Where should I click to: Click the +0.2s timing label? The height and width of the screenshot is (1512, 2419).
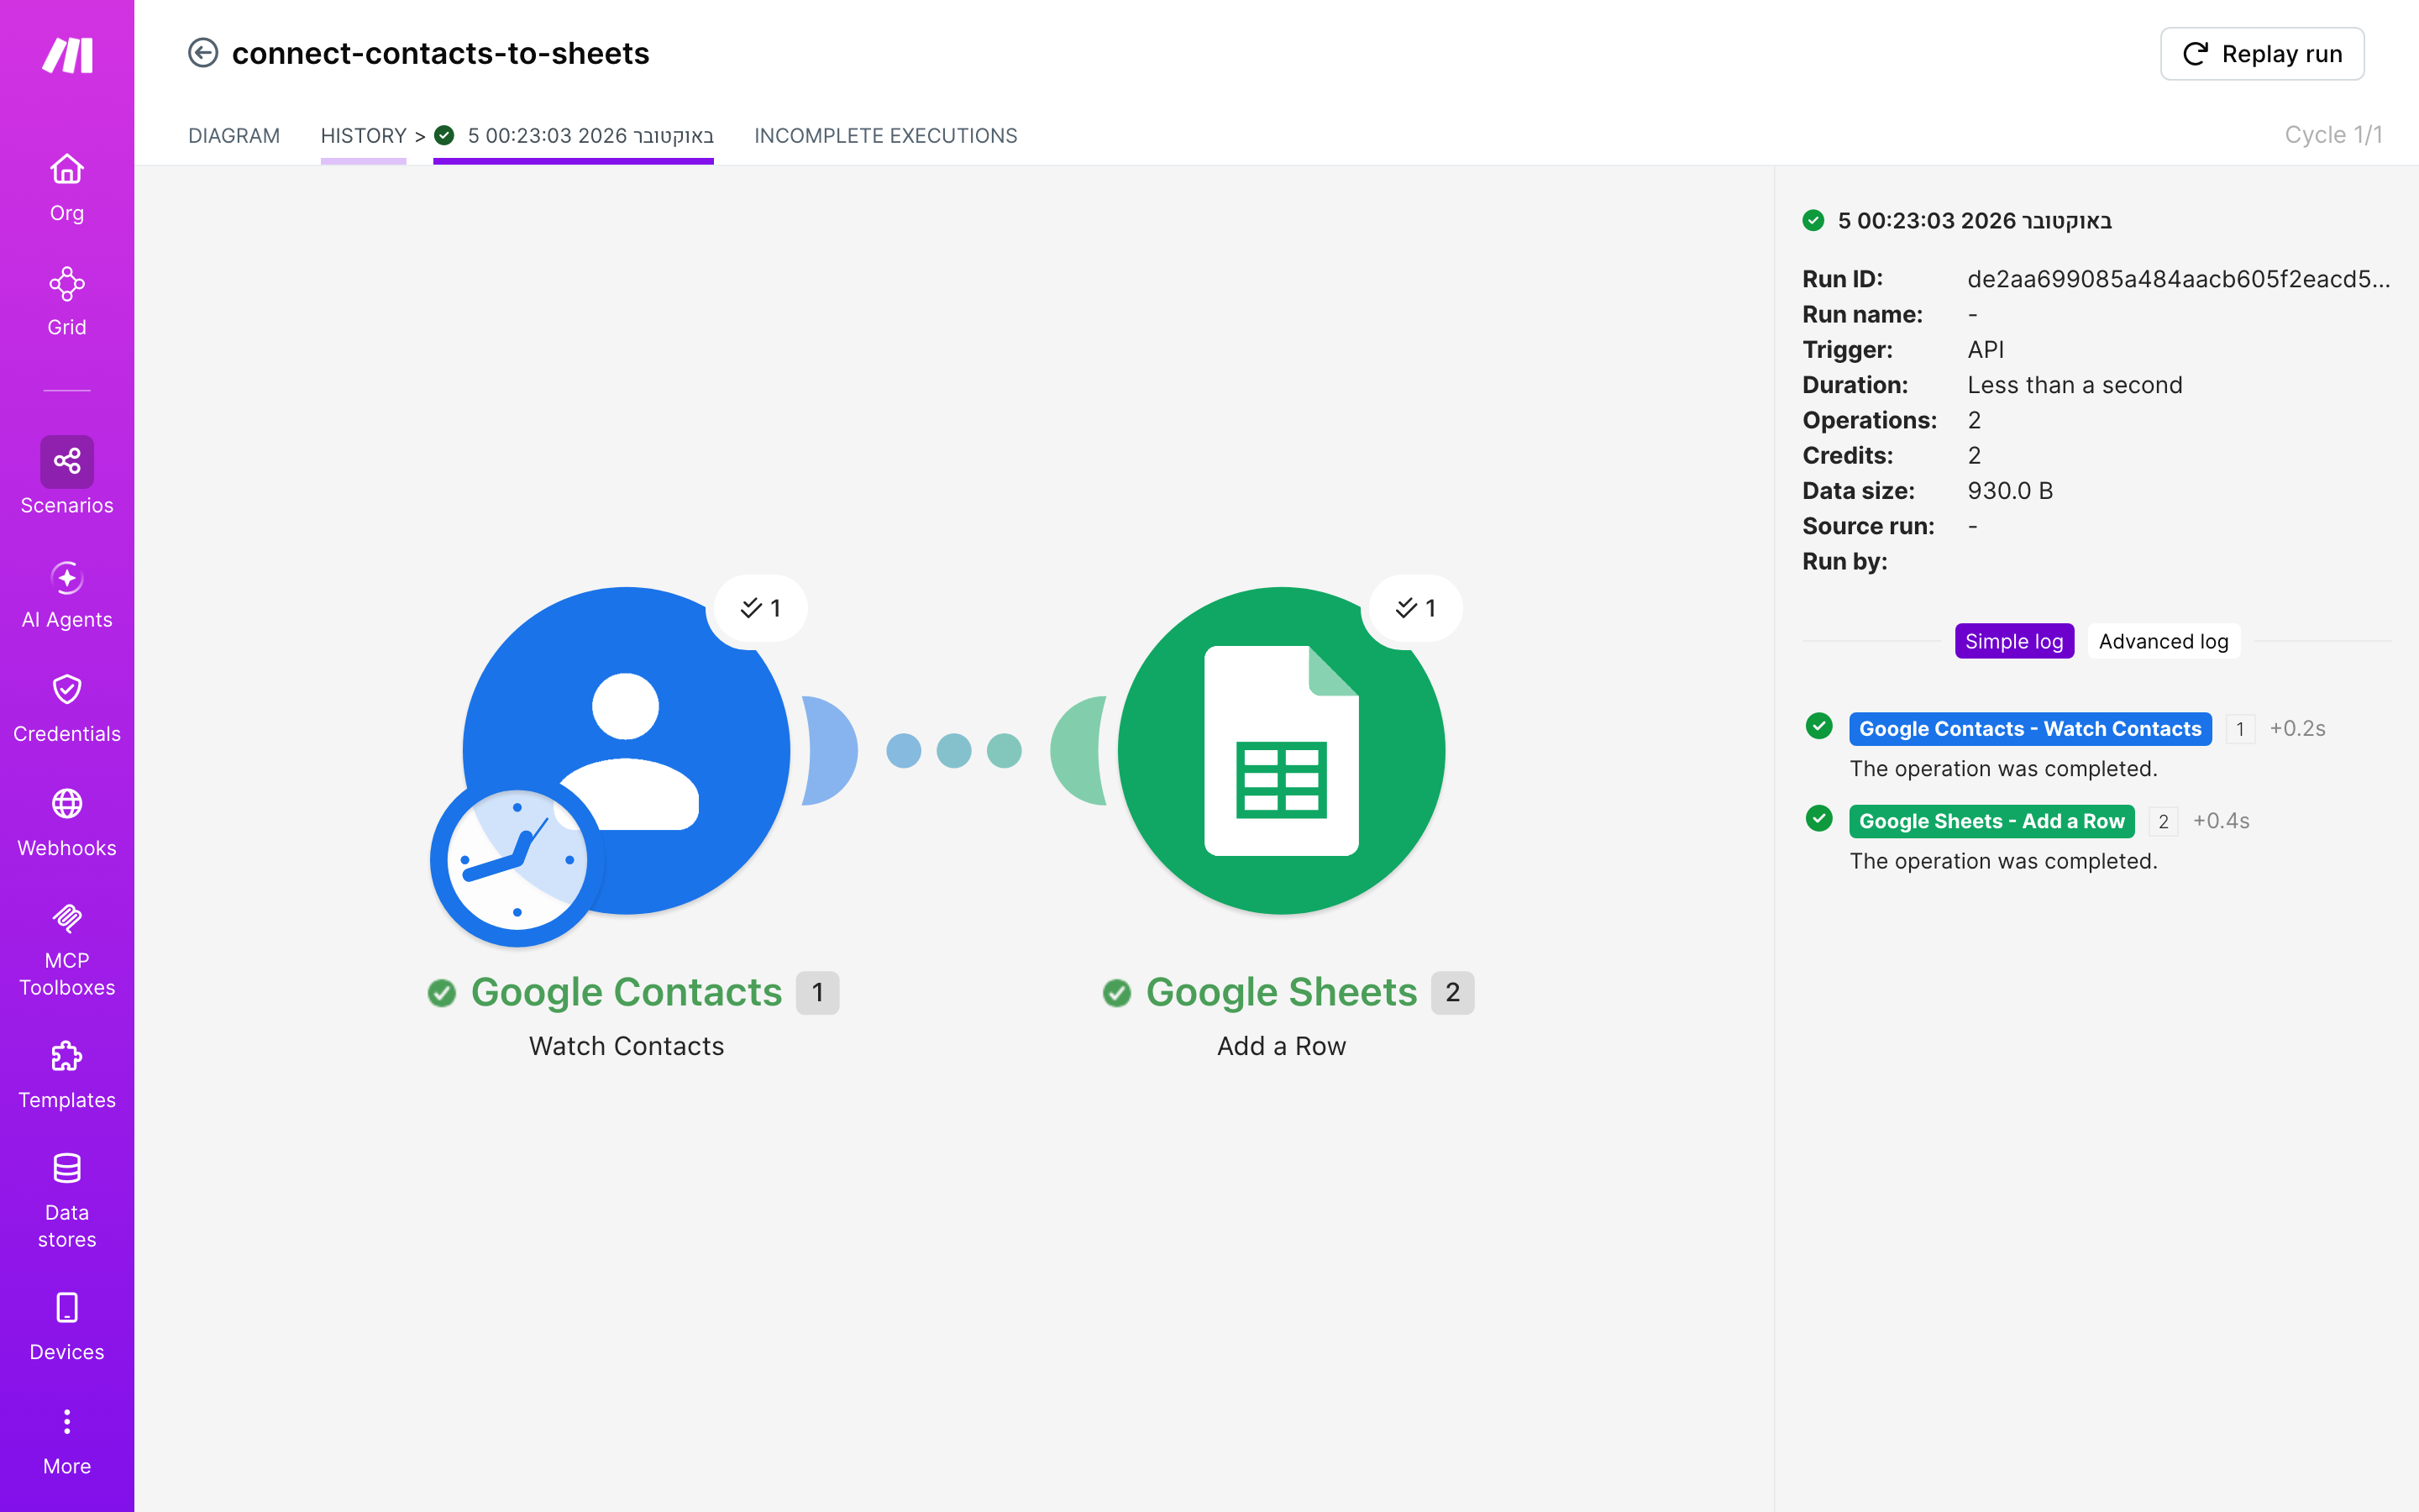[2297, 729]
